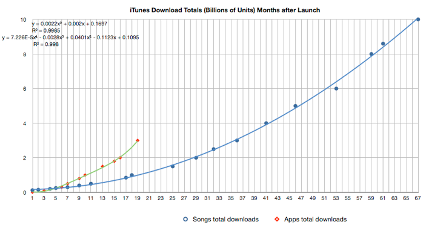The width and height of the screenshot is (429, 228).
Task: Click x-axis month label 67
Action: tap(417, 198)
